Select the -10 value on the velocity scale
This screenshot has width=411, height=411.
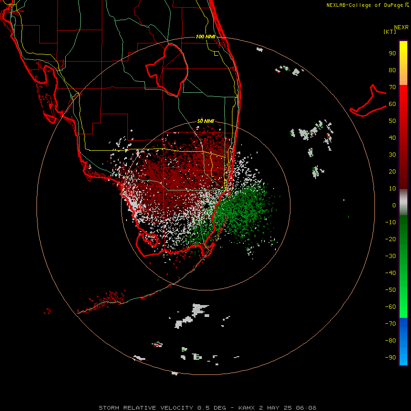click(390, 222)
